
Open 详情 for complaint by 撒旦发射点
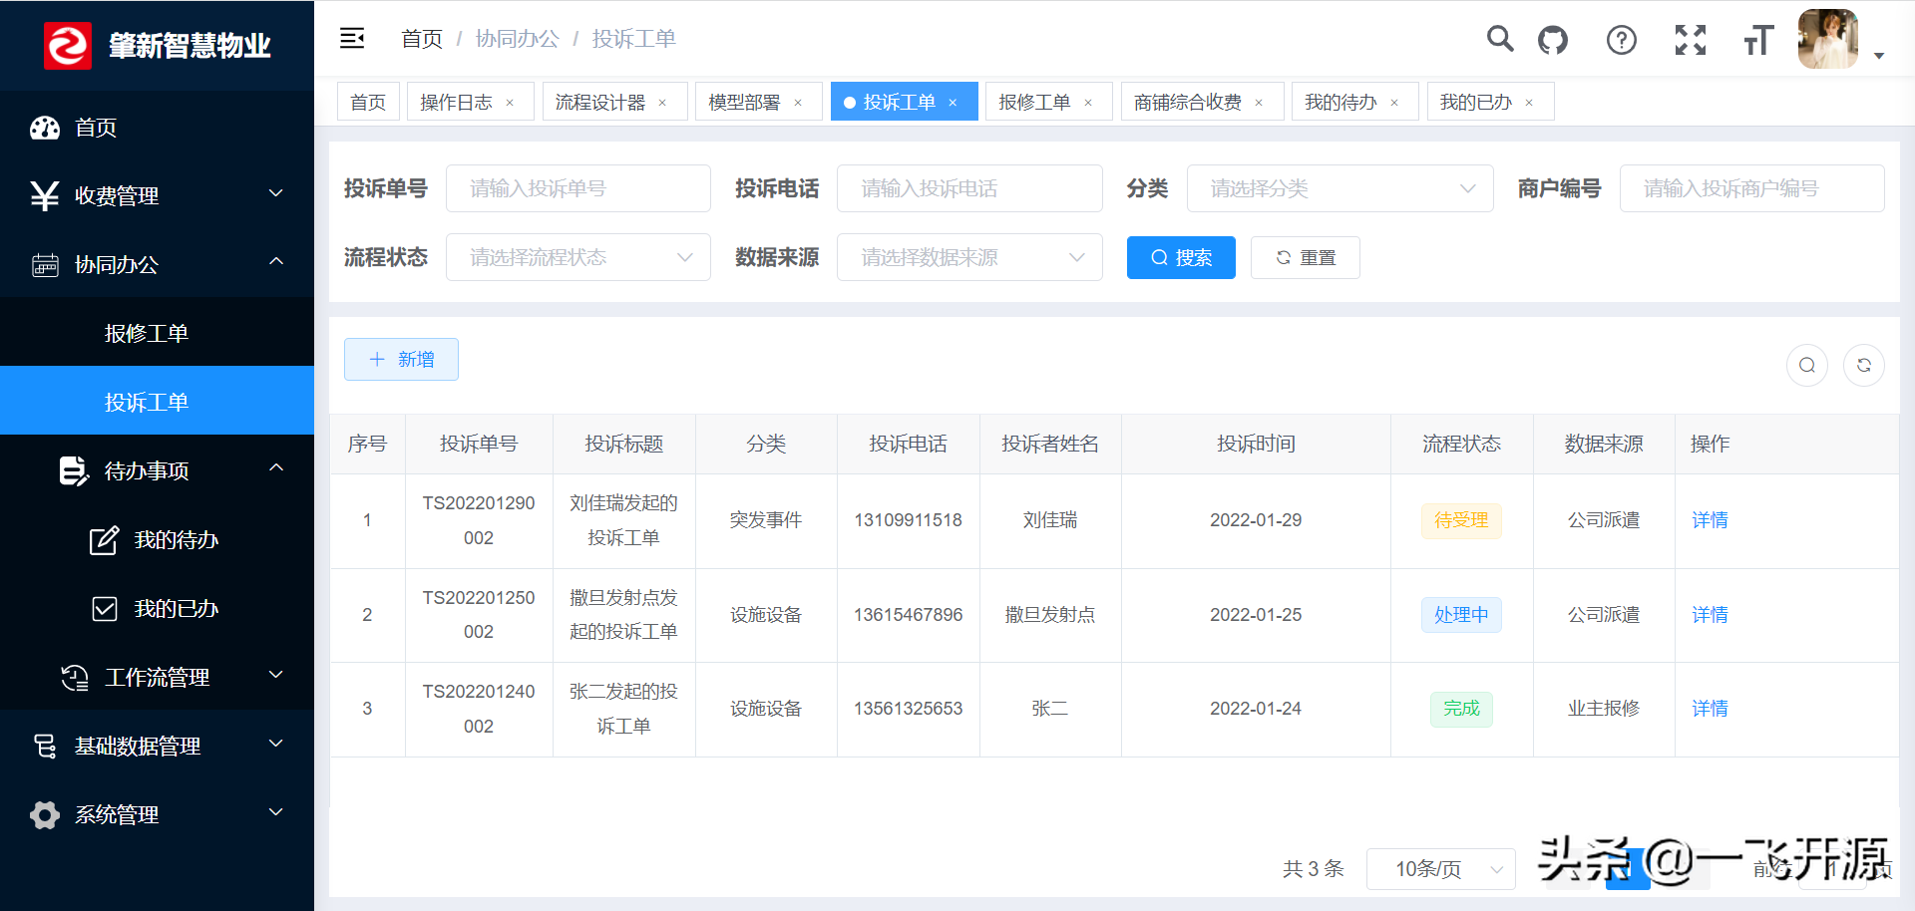[1710, 615]
